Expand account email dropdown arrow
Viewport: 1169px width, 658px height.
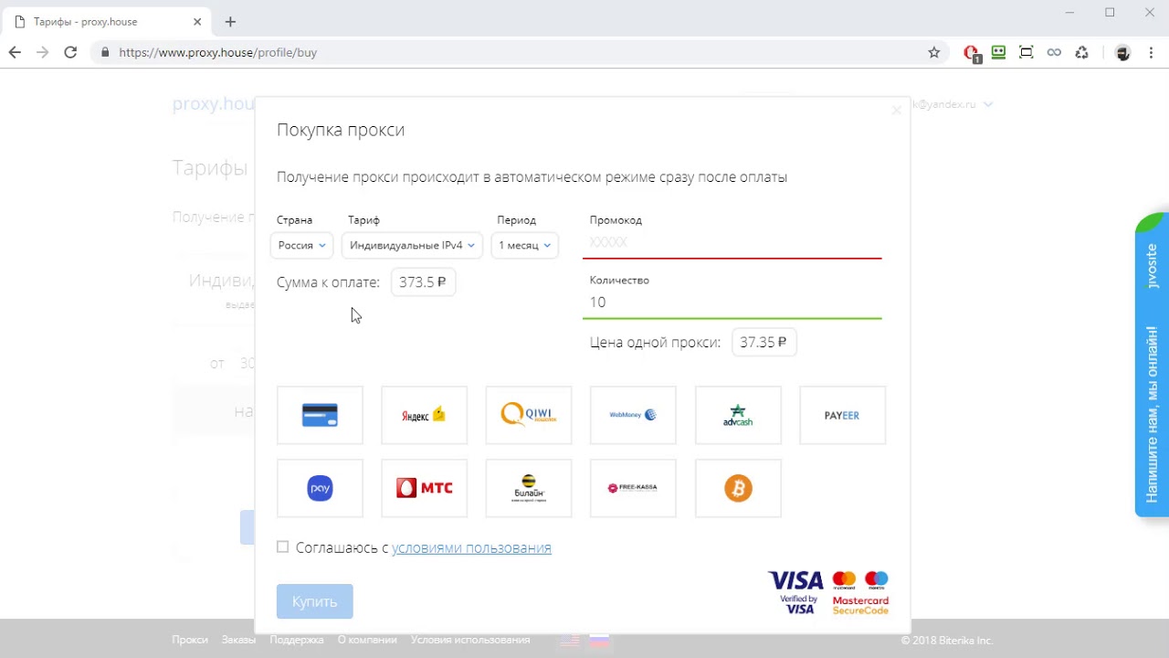[988, 104]
